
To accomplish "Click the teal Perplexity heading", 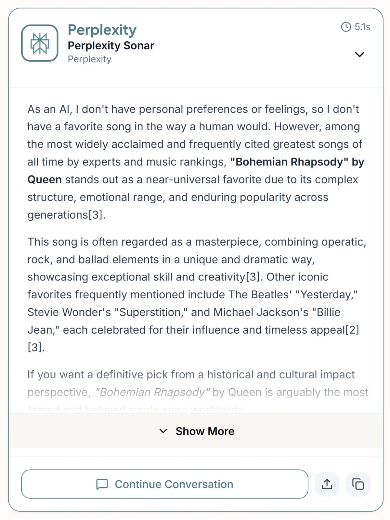I will (102, 30).
